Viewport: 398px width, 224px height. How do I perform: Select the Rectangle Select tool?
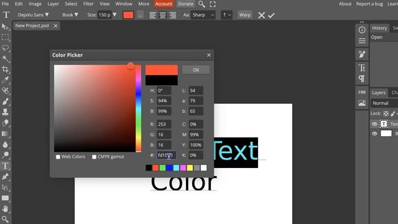coord(5,37)
